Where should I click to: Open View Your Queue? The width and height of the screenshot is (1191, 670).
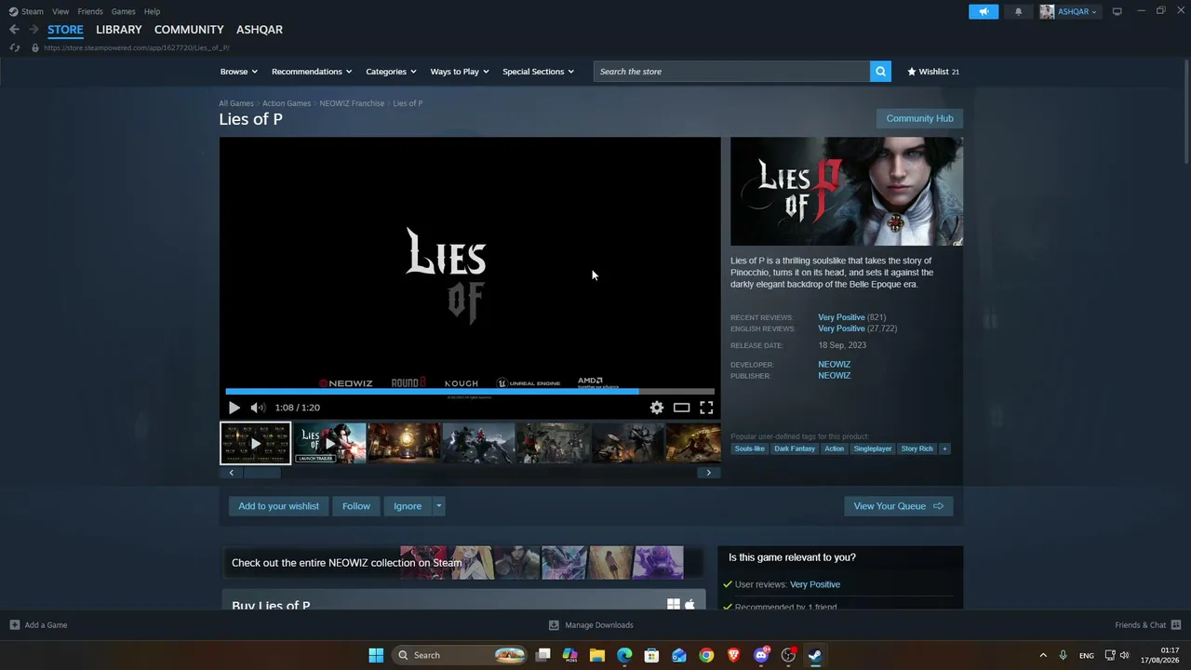point(899,506)
